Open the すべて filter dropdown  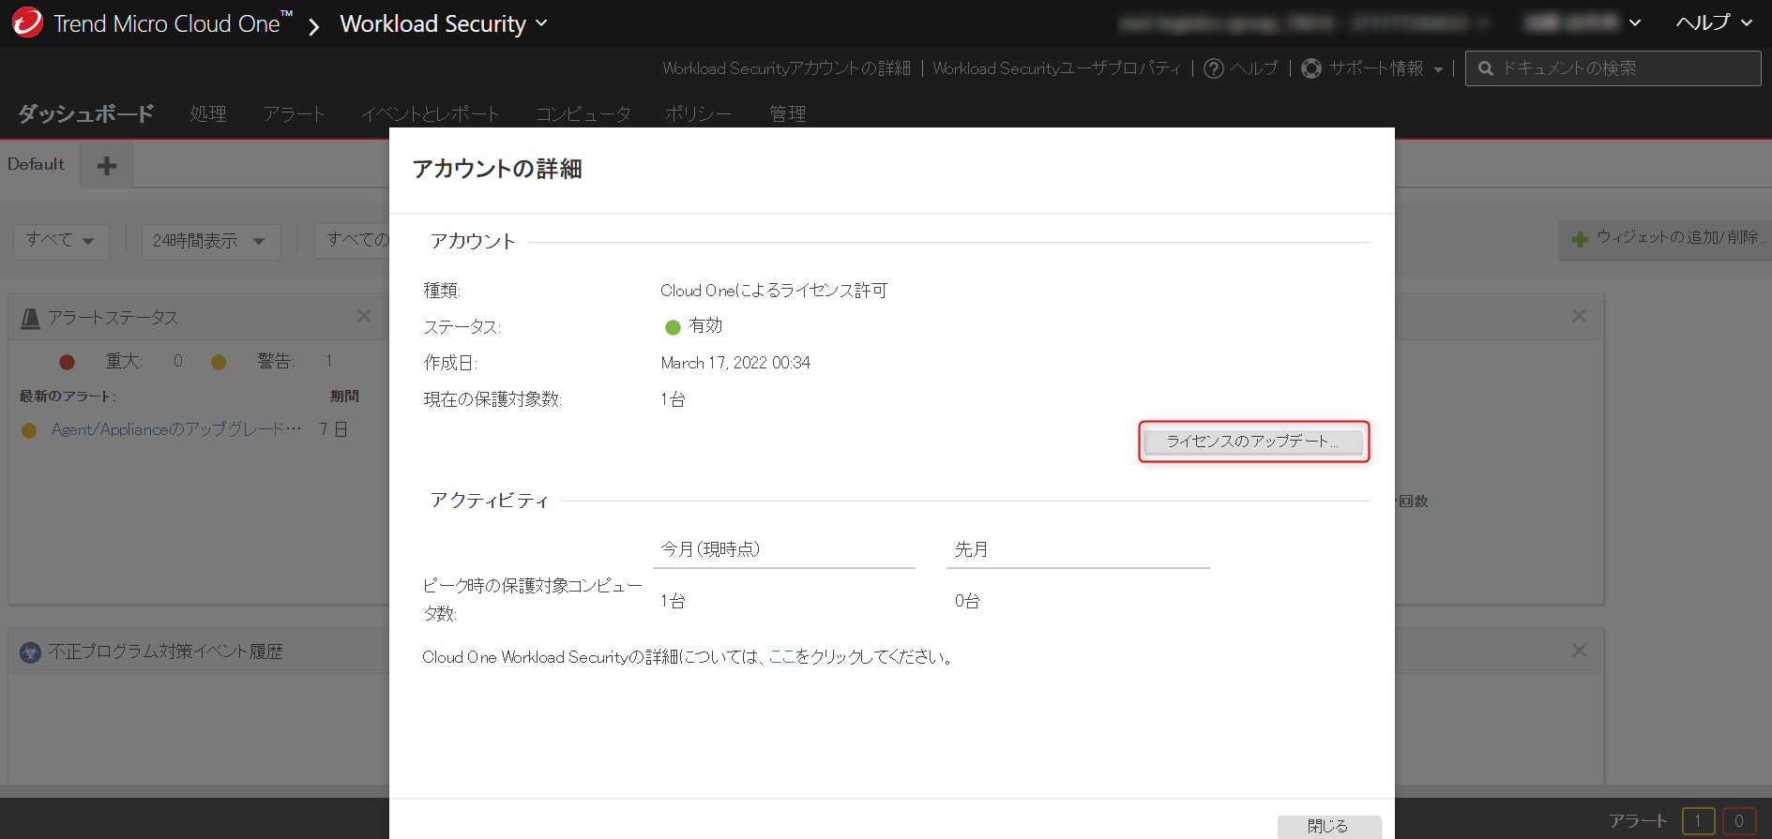pos(61,241)
